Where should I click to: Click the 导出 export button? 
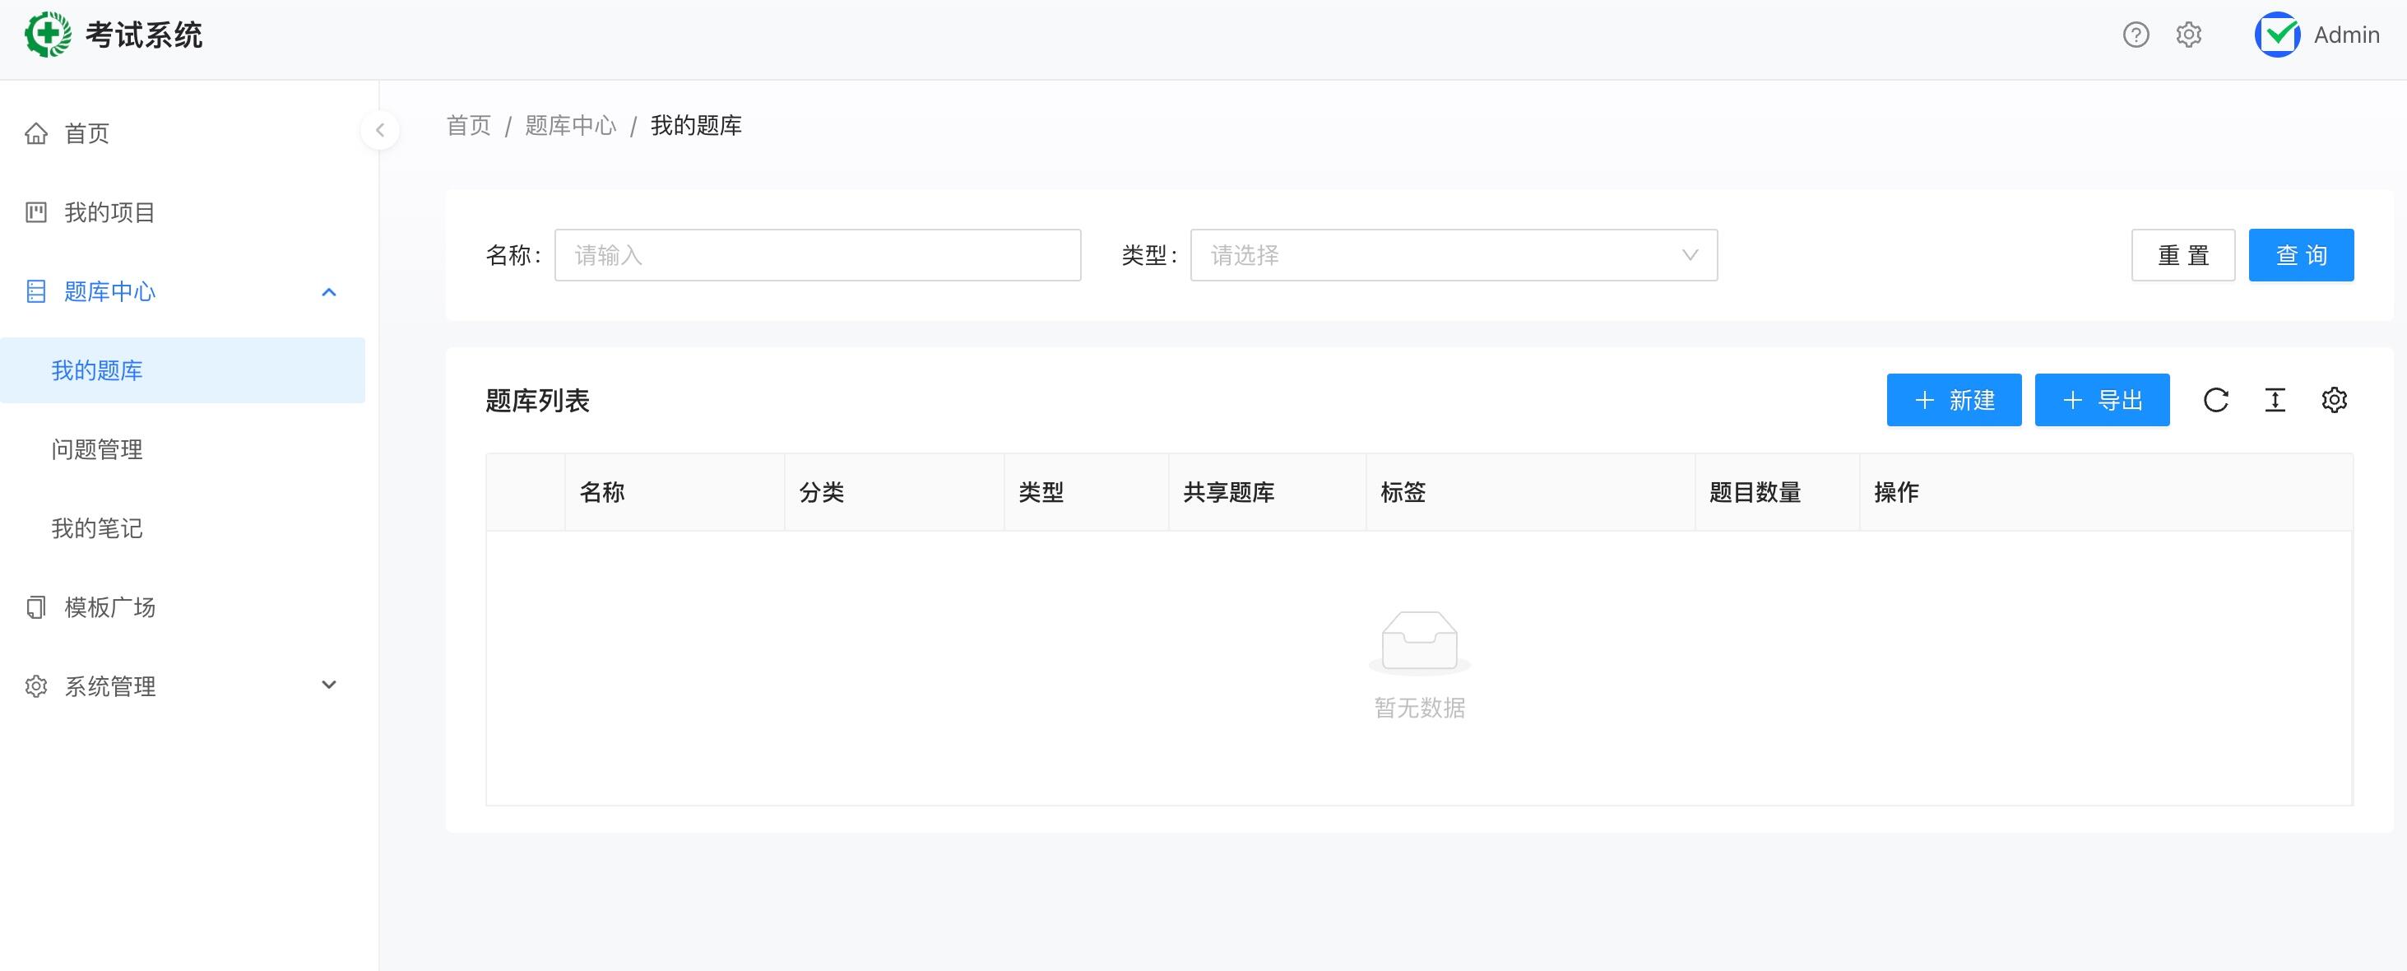(x=2103, y=400)
